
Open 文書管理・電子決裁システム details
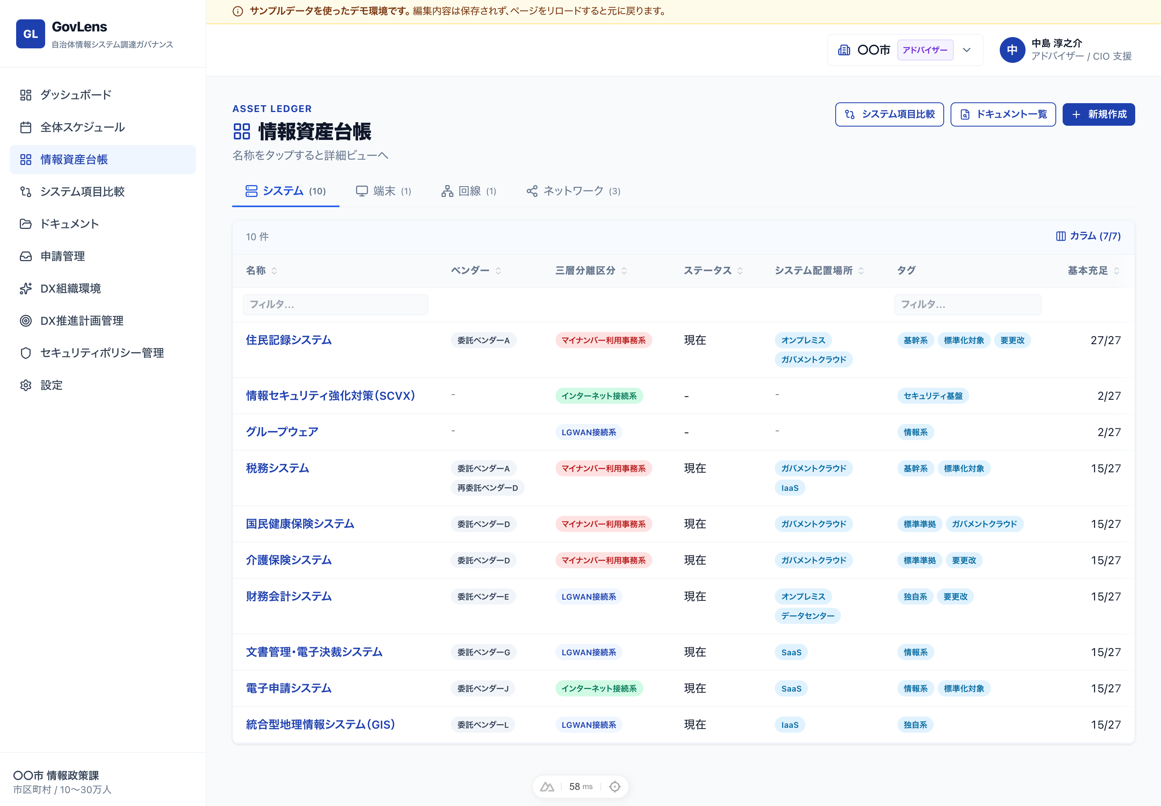tap(314, 652)
